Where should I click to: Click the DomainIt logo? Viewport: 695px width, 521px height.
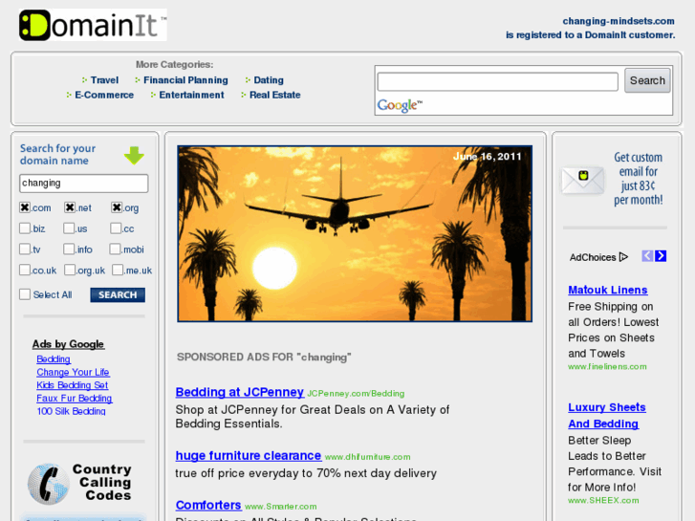[93, 25]
